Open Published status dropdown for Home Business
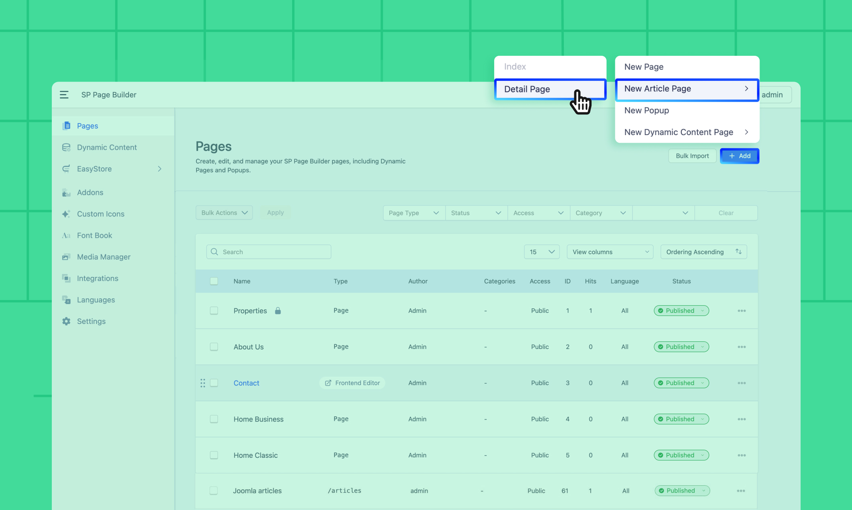Viewport: 852px width, 510px height. (681, 419)
